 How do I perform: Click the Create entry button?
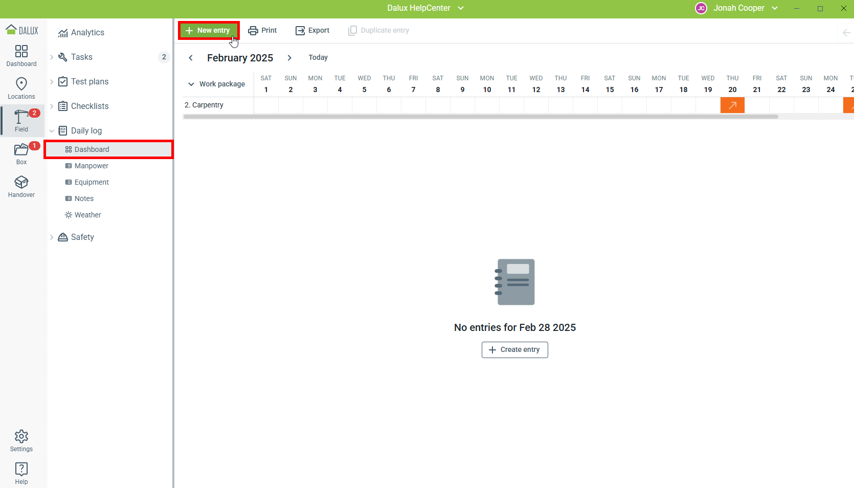click(x=514, y=350)
